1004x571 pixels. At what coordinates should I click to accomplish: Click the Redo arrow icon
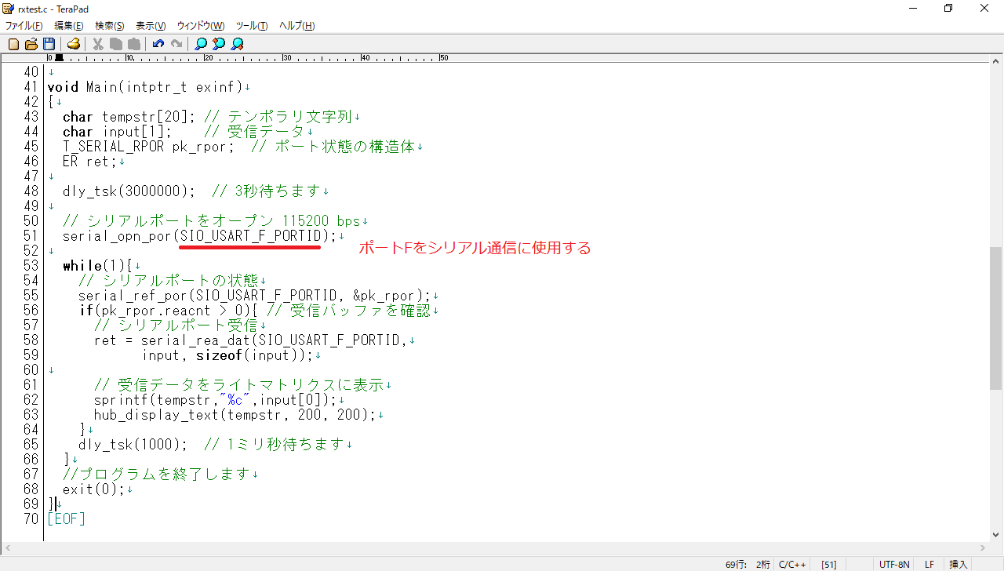[176, 44]
